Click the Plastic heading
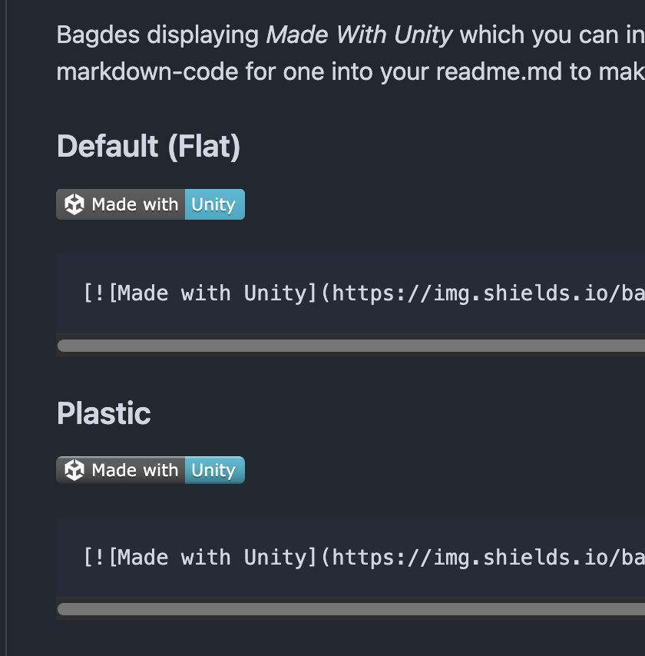The image size is (645, 656). tap(104, 413)
